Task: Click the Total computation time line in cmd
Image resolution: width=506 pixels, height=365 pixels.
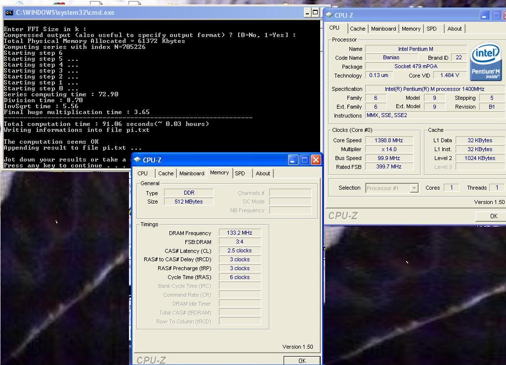Action: (x=106, y=124)
